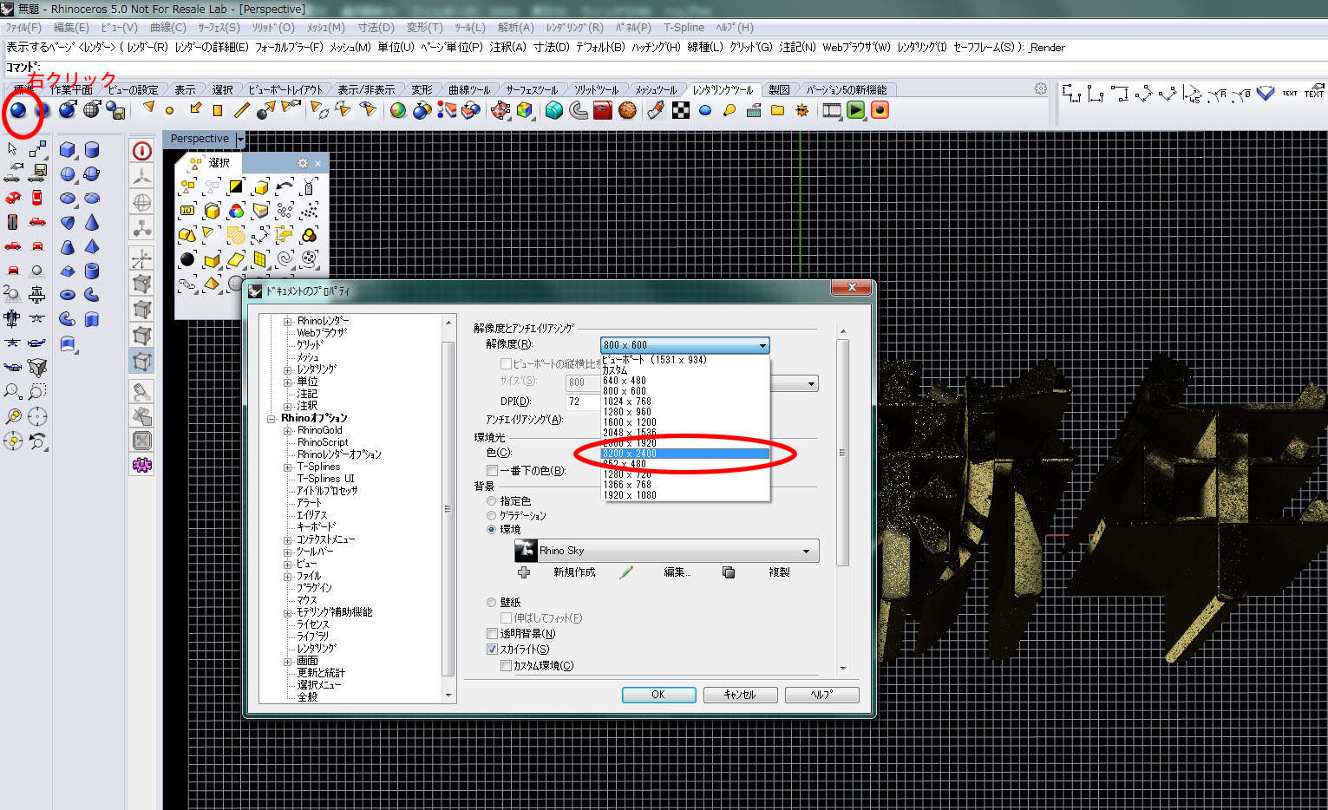This screenshot has height=810, width=1328.
Task: Open the Rhino Sky environment dropdown
Action: coord(666,551)
